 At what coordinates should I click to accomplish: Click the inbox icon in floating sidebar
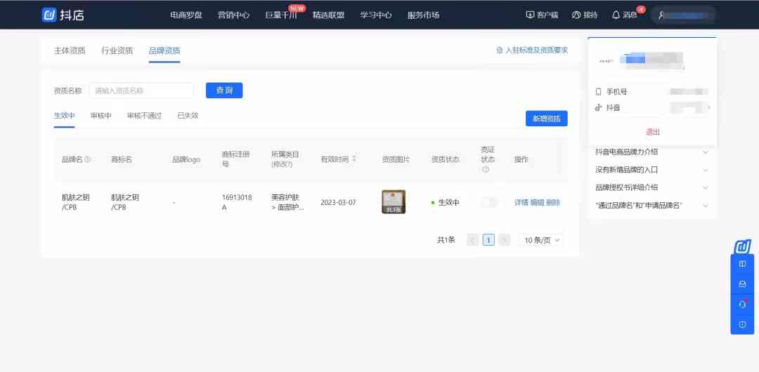pyautogui.click(x=742, y=284)
